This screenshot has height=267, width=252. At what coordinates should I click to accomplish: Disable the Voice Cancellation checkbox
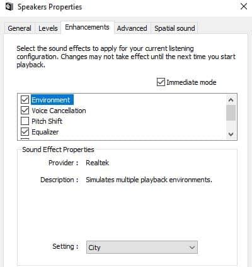pos(25,110)
